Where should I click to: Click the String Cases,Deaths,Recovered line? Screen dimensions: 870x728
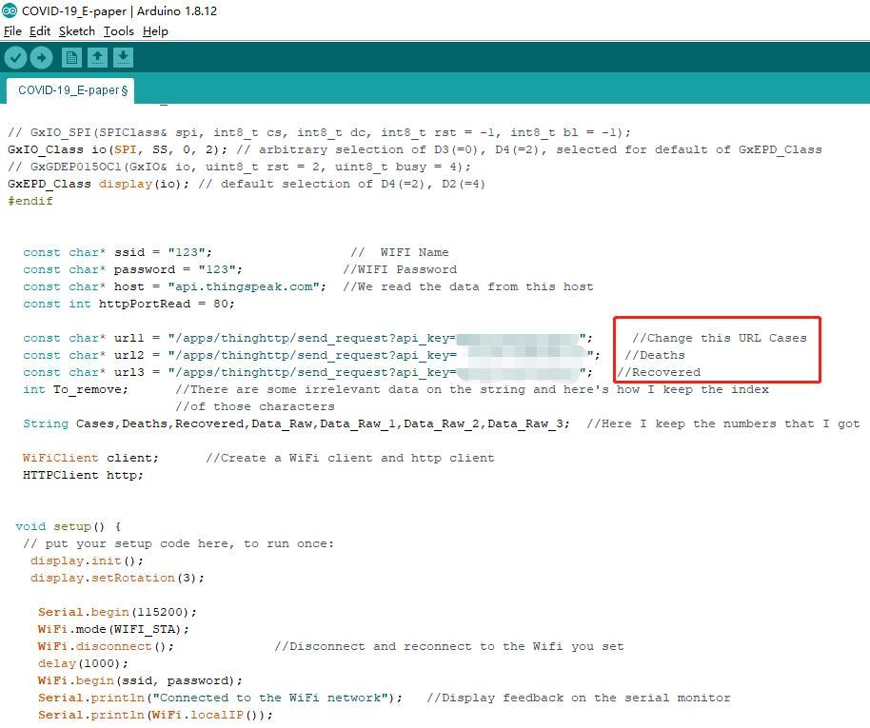point(296,424)
